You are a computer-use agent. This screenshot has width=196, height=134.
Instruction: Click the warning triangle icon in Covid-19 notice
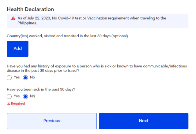(x=13, y=18)
